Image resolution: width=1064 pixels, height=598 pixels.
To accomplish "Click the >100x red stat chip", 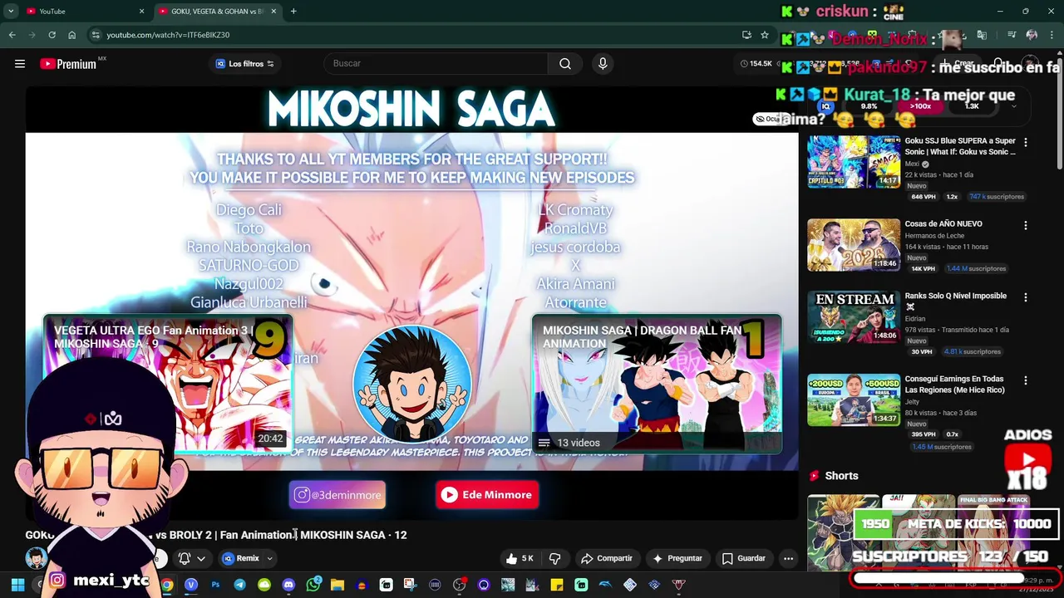I will [920, 106].
